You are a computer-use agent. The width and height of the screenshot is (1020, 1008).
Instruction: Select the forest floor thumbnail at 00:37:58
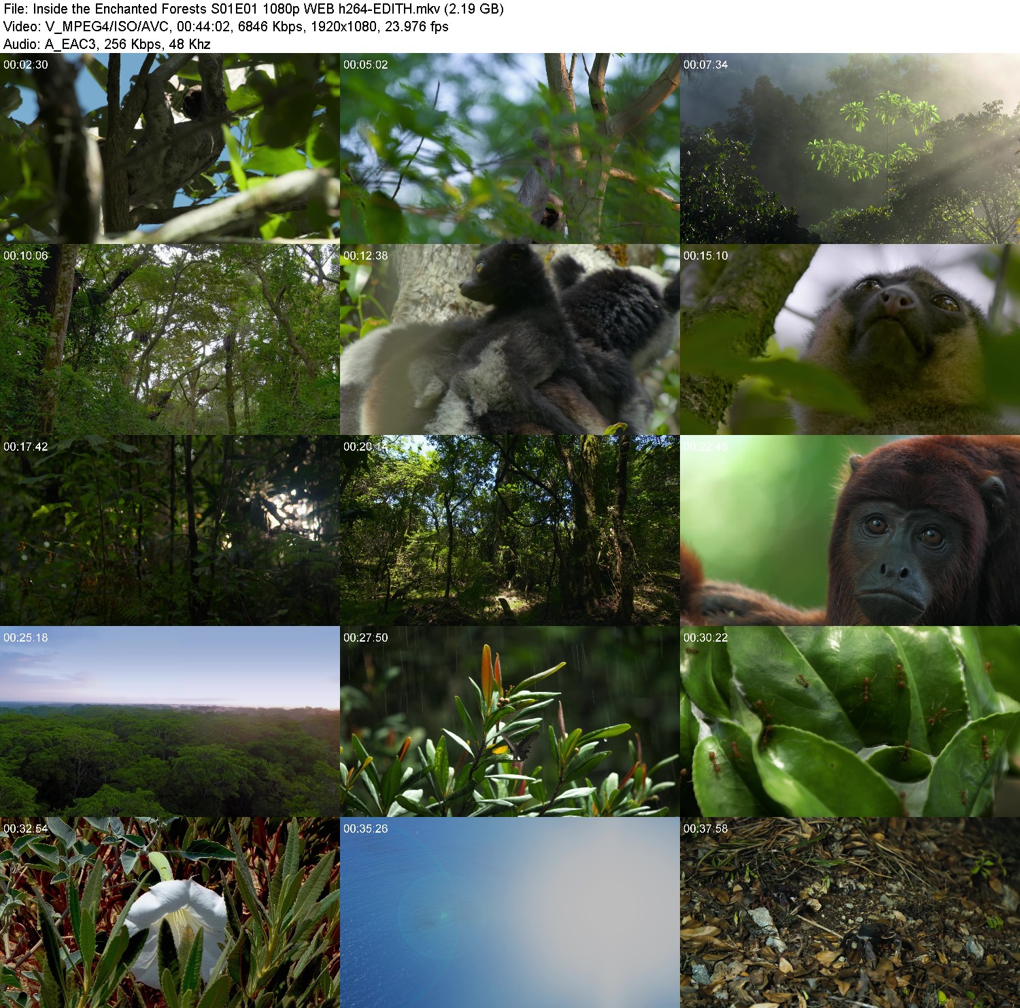tap(850, 912)
